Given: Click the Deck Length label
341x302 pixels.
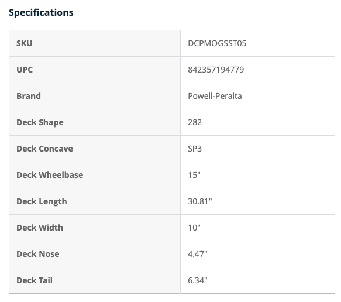Looking at the screenshot, I should 42,201.
